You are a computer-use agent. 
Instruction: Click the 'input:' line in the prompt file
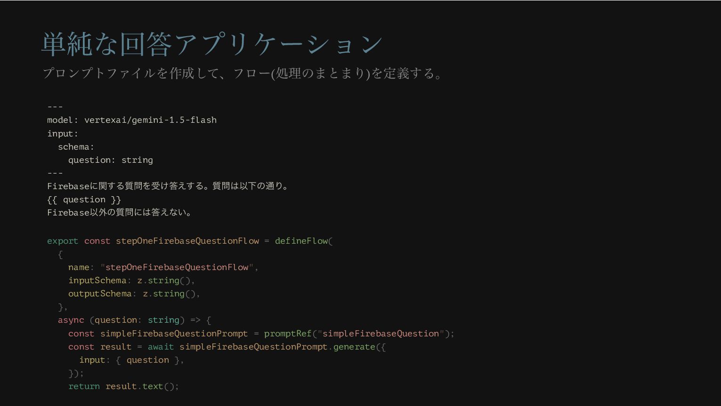click(63, 134)
